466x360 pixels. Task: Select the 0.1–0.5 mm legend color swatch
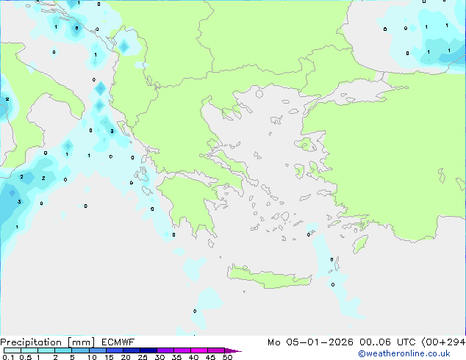coord(12,350)
